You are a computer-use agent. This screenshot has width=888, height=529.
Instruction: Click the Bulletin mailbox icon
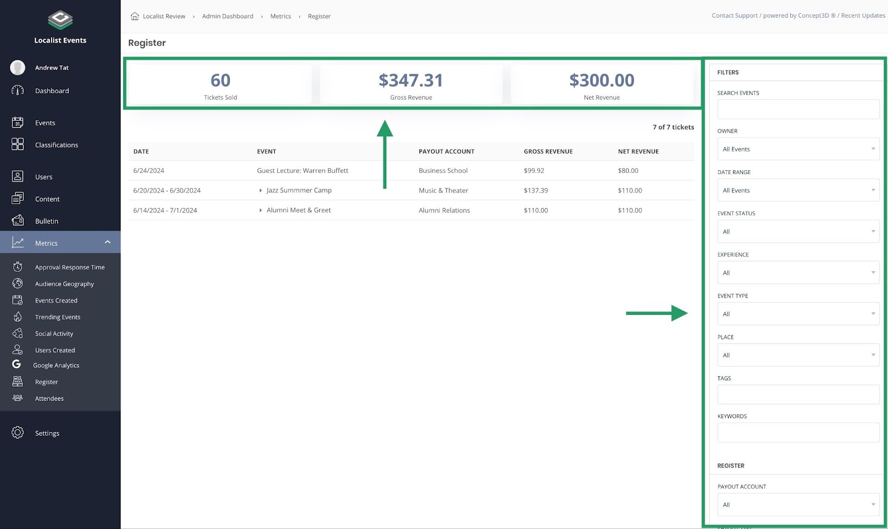point(18,221)
